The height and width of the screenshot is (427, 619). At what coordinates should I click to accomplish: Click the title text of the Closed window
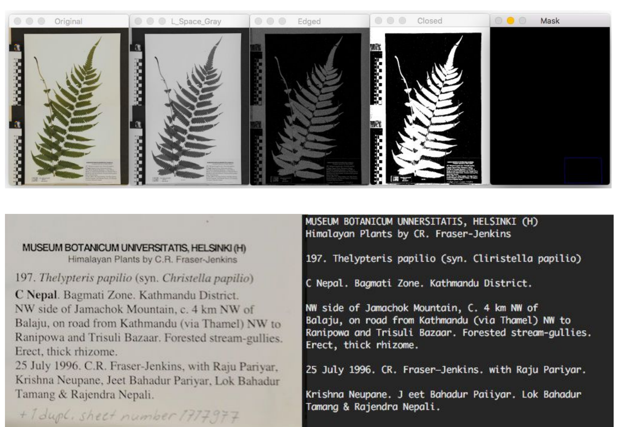point(430,21)
